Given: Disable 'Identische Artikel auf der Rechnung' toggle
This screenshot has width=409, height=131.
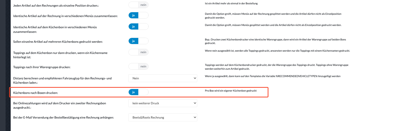Looking at the screenshot, I should (x=139, y=16).
